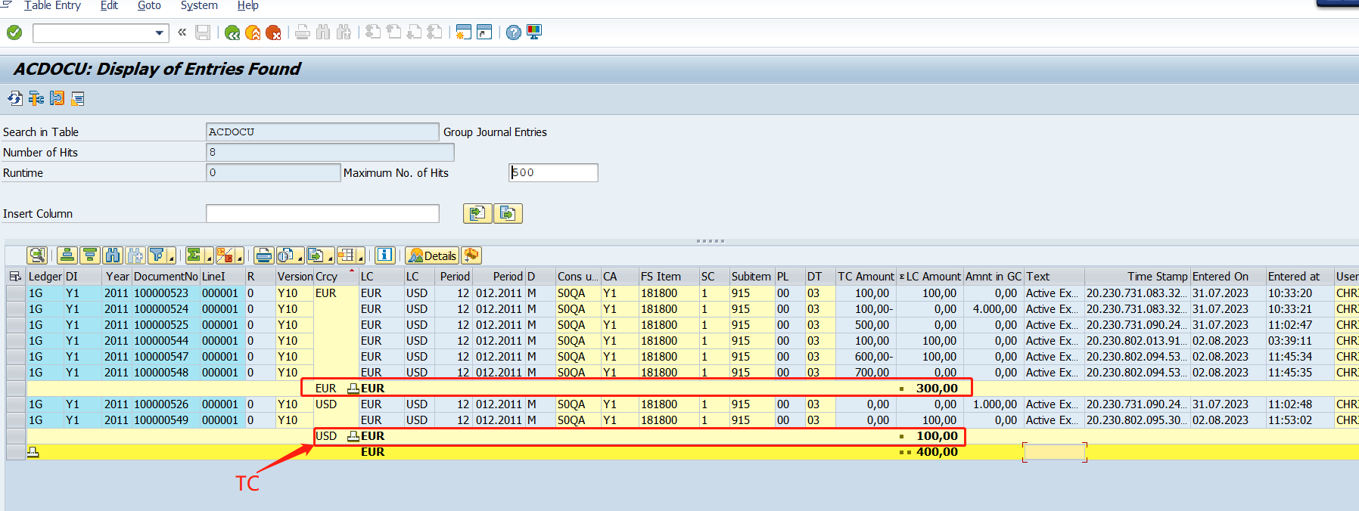
Task: Click the Maximum No. of Hits field
Action: pyautogui.click(x=553, y=173)
